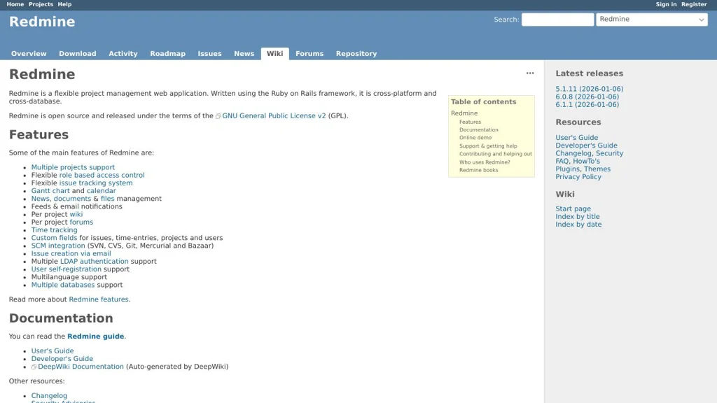Viewport: 717px width, 403px height.
Task: Open DeepWiki Documentation link
Action: (x=81, y=367)
